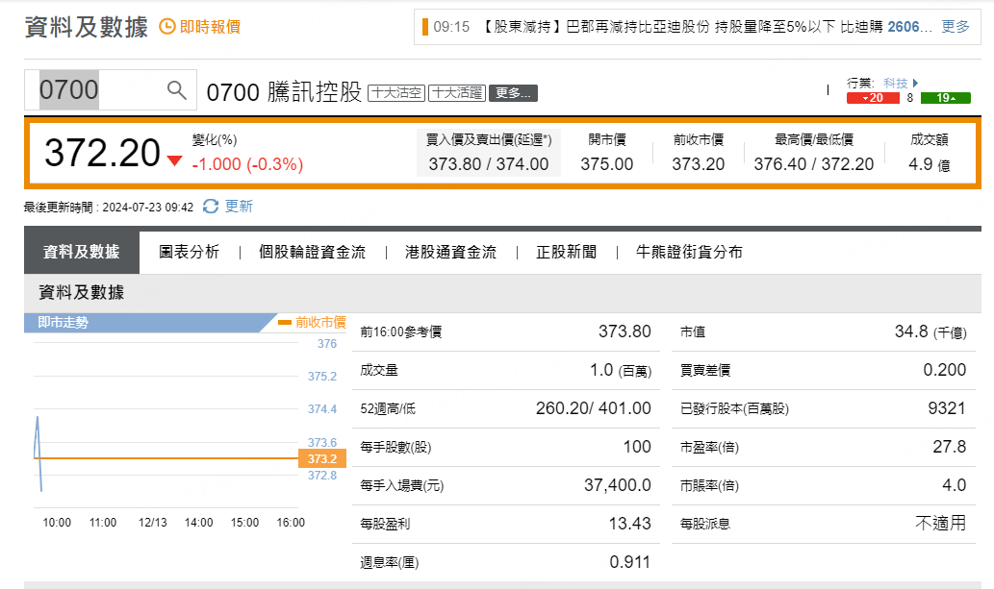994x589 pixels.
Task: Switch to 港股通資金流 tab
Action: (x=450, y=252)
